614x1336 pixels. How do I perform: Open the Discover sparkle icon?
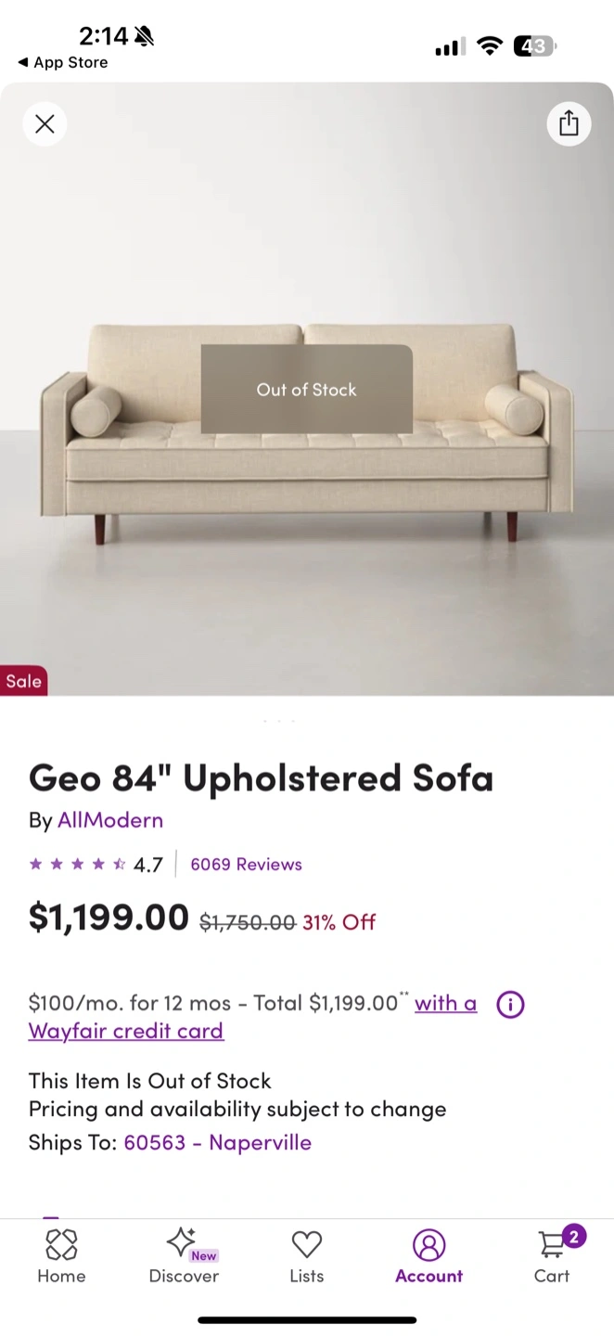pyautogui.click(x=181, y=1241)
